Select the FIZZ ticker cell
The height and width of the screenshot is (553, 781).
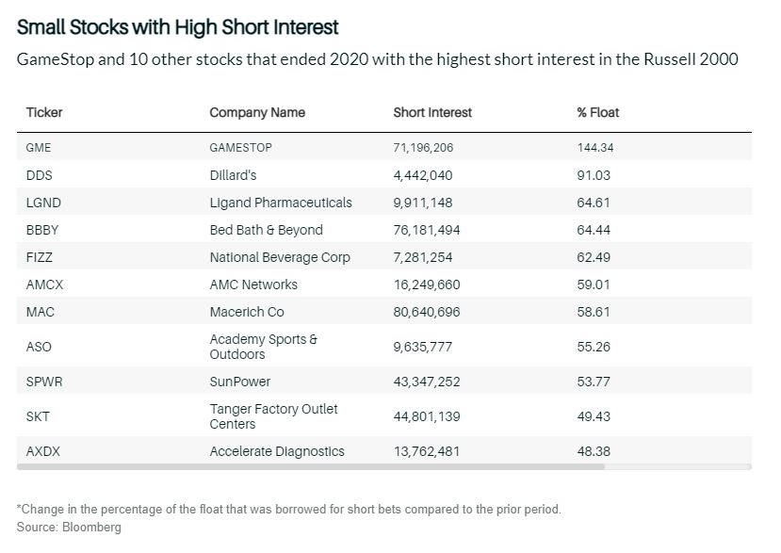click(40, 257)
